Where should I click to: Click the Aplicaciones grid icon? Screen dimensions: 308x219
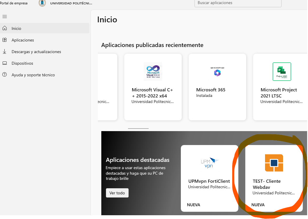[5, 40]
